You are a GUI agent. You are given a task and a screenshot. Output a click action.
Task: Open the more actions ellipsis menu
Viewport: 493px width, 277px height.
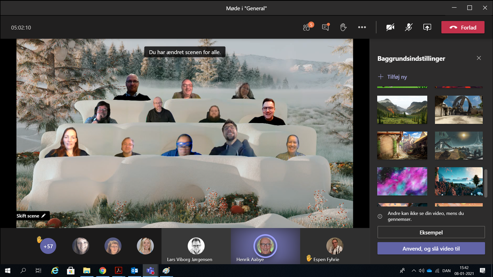pyautogui.click(x=362, y=27)
